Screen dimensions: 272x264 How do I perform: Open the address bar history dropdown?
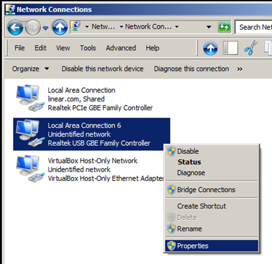(x=209, y=27)
